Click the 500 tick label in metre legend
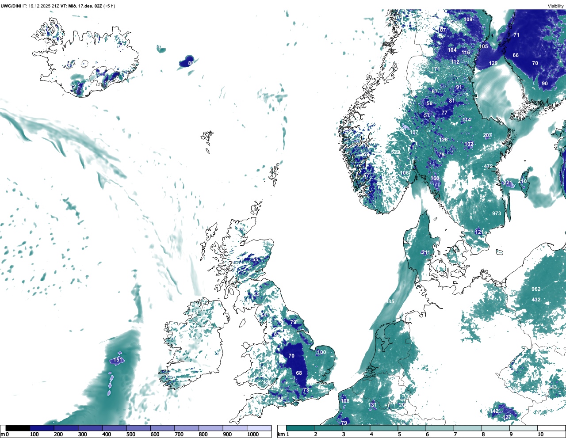Viewport: 566px width, 438px height. [x=130, y=434]
